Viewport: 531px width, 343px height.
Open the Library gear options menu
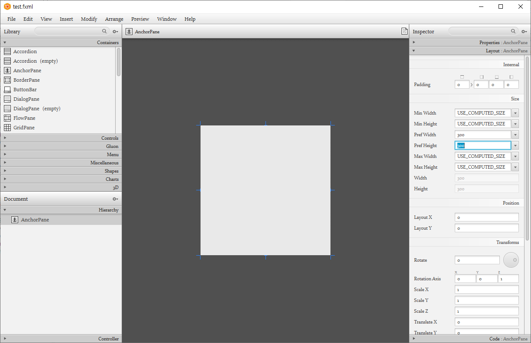(115, 32)
